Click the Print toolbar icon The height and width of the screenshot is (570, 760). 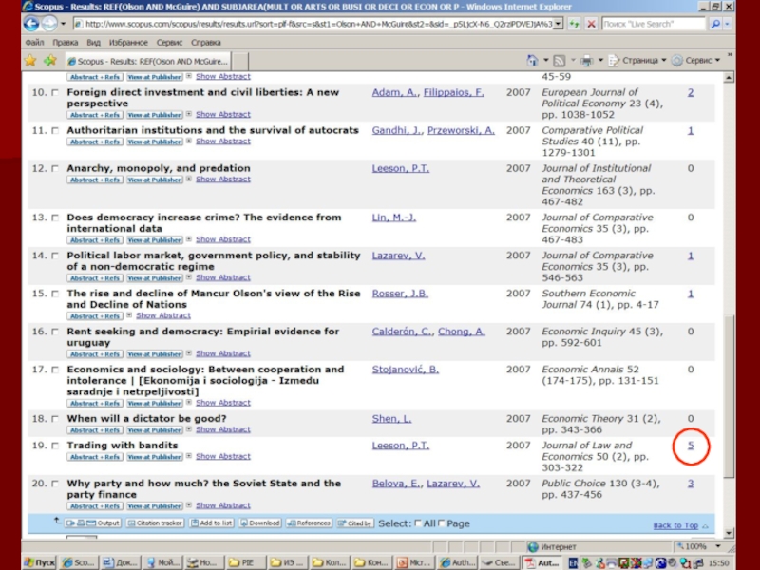[x=586, y=61]
